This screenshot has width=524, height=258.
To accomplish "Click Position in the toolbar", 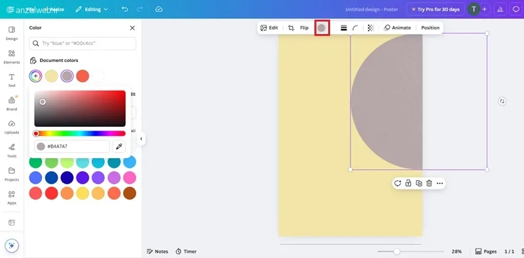I will tap(430, 28).
